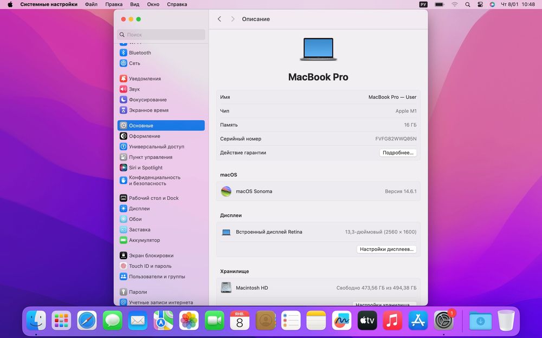This screenshot has height=338, width=542.
Task: Open Photos from the Dock
Action: click(189, 320)
